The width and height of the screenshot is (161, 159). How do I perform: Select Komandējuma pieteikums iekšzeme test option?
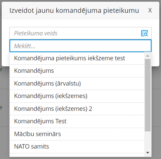click(77, 58)
